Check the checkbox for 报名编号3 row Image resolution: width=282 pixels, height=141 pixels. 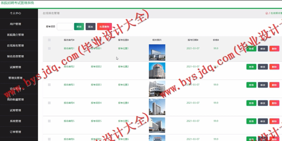(x=49, y=85)
